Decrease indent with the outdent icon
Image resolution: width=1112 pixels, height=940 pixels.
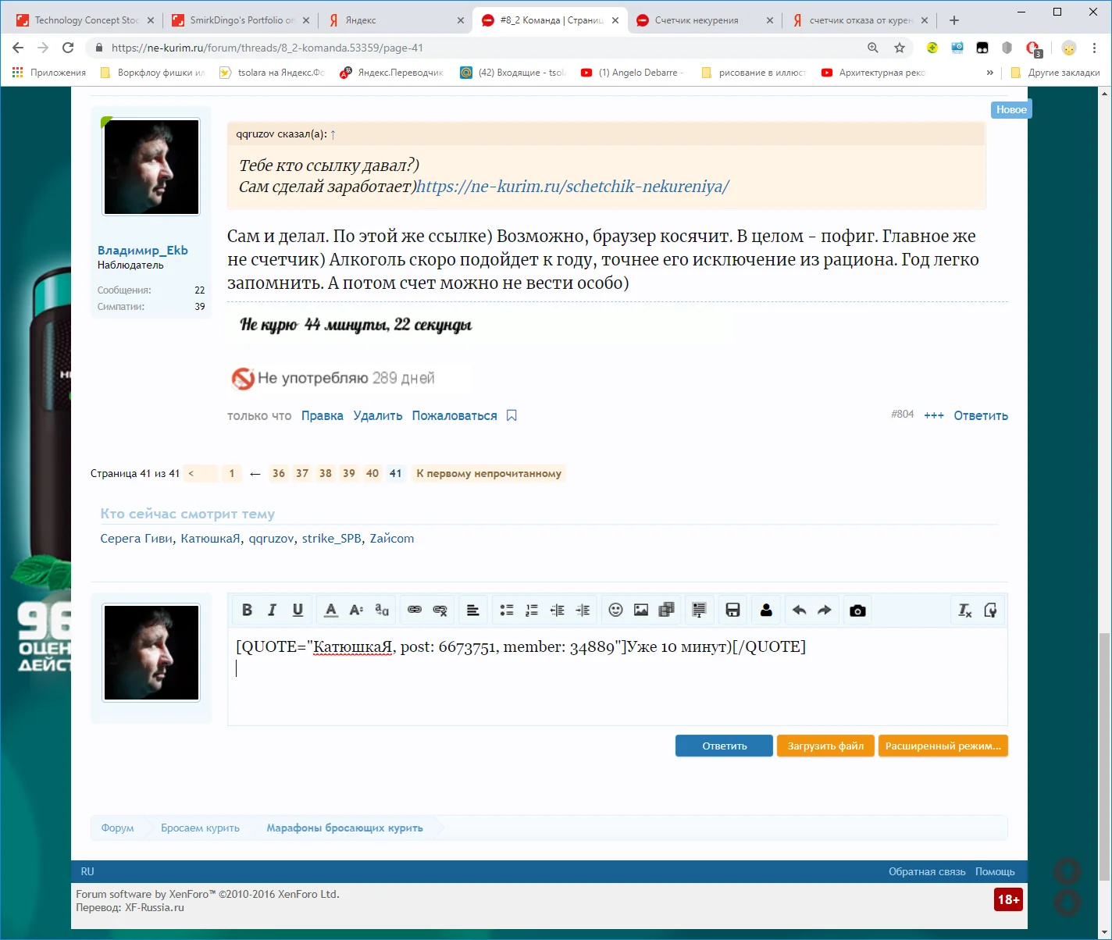tap(558, 611)
